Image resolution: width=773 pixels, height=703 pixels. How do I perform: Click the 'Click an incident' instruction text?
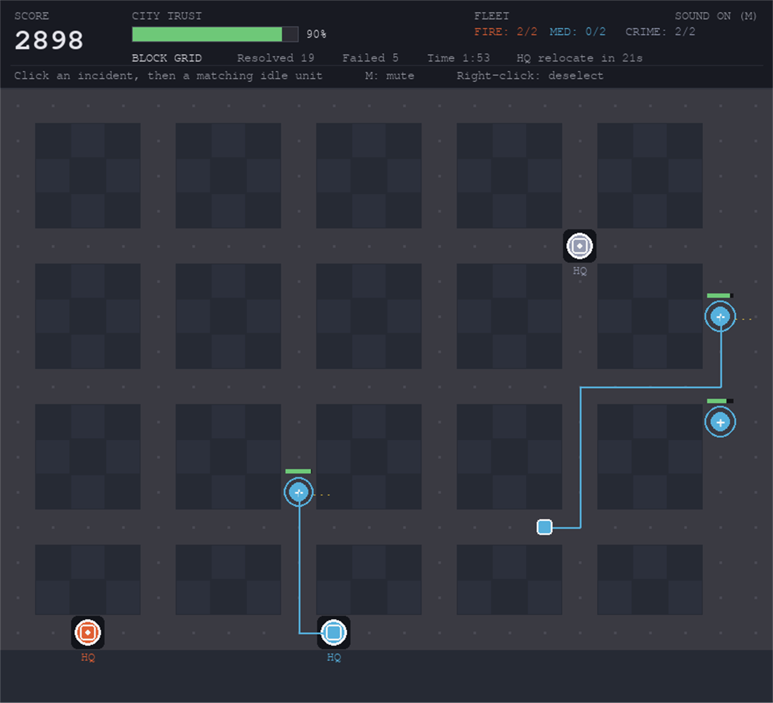tap(168, 75)
